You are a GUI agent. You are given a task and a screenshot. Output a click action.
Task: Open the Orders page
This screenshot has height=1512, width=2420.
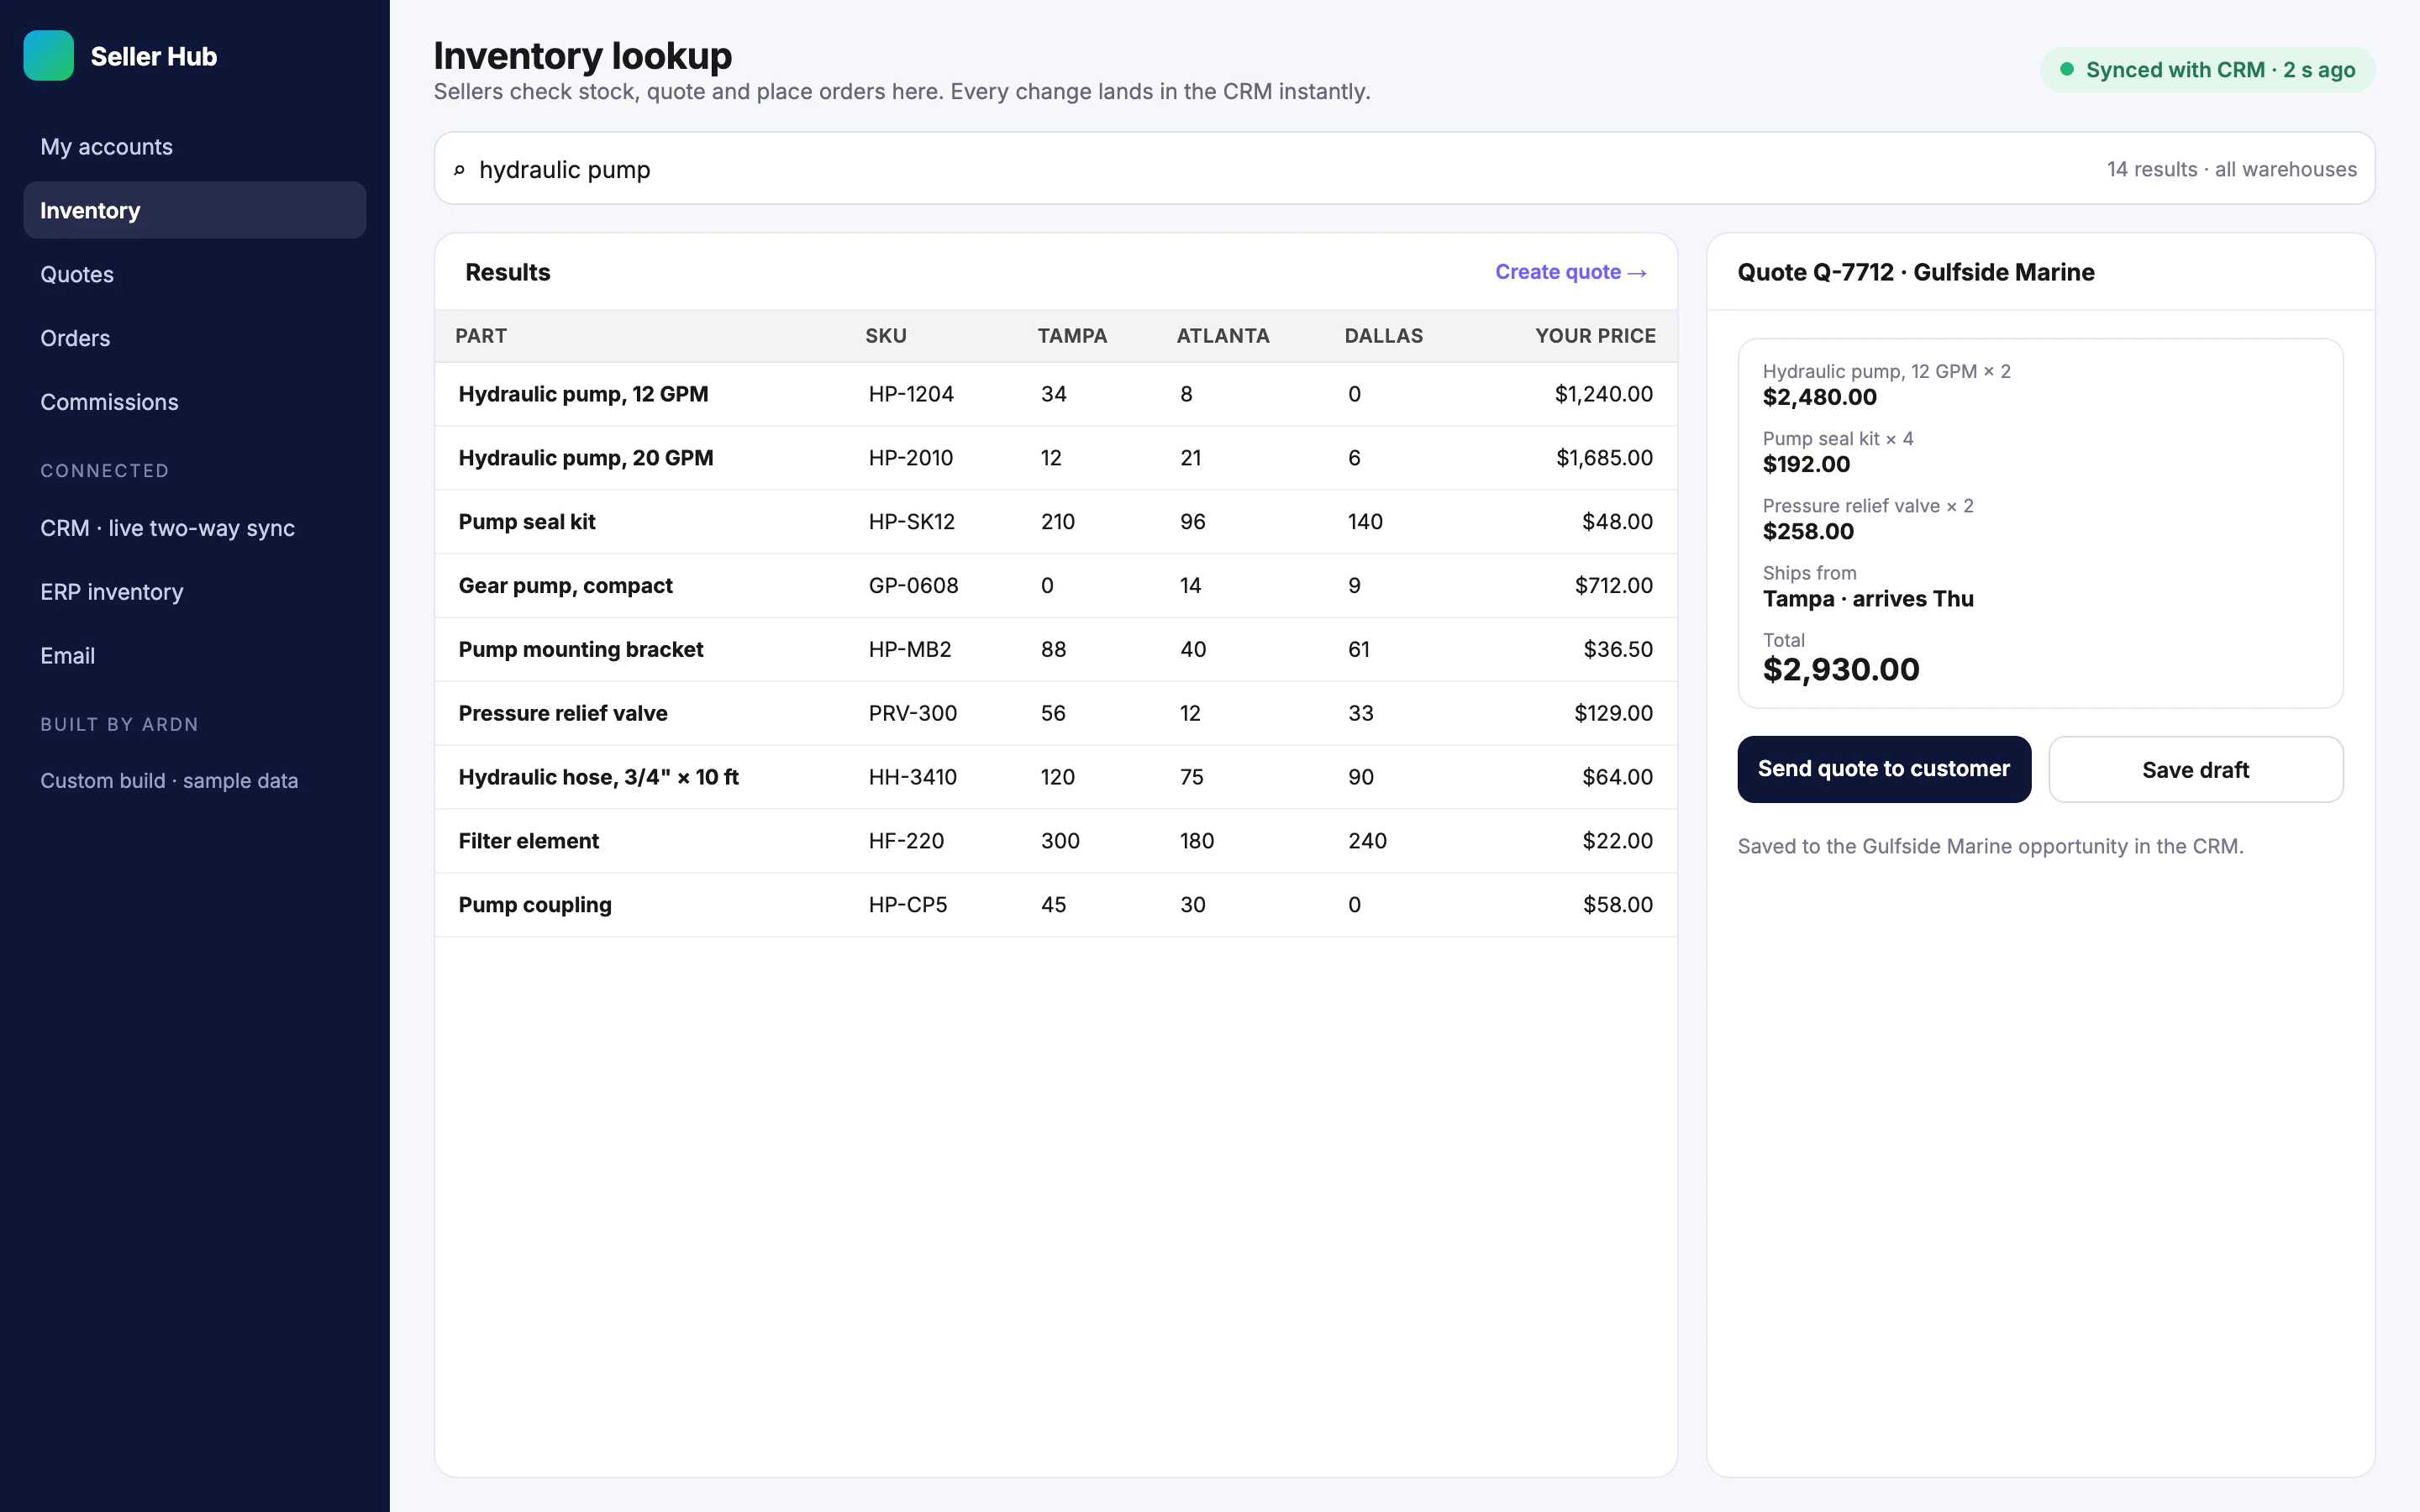pyautogui.click(x=195, y=338)
